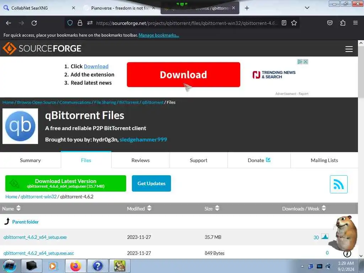Open the Mailing Lists tab
The width and height of the screenshot is (364, 273).
click(324, 160)
